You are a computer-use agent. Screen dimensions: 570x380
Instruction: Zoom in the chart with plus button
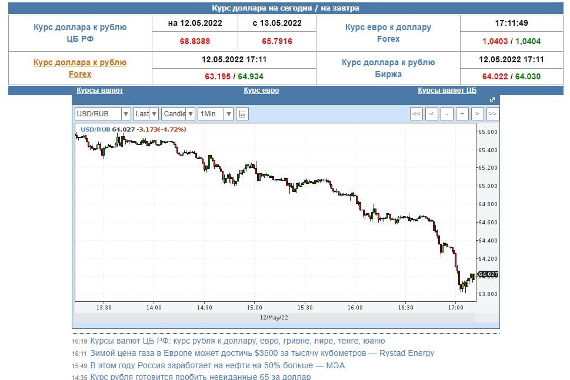pyautogui.click(x=462, y=114)
